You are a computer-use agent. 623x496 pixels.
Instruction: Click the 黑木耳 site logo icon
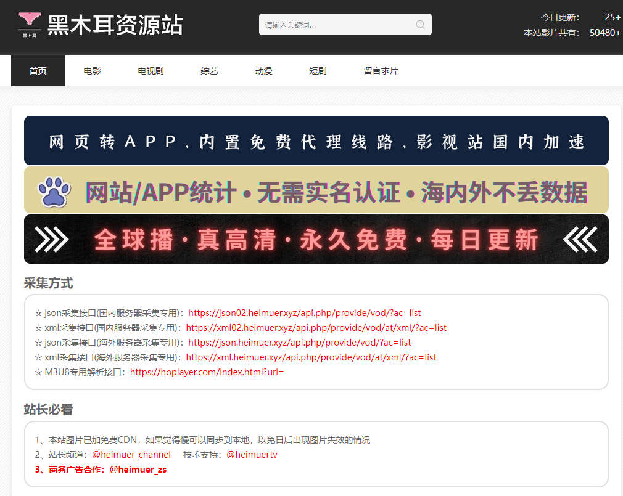[x=30, y=25]
